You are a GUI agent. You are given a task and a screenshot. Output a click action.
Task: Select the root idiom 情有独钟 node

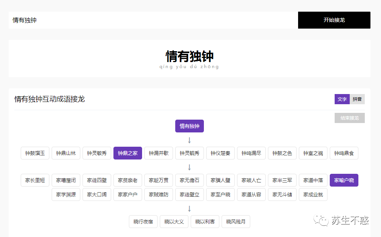tap(190, 126)
